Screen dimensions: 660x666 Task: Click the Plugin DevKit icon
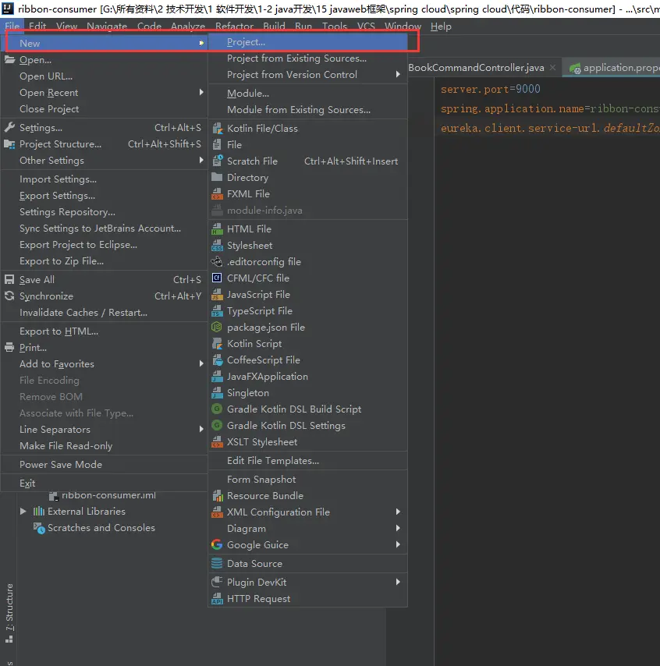click(x=217, y=582)
